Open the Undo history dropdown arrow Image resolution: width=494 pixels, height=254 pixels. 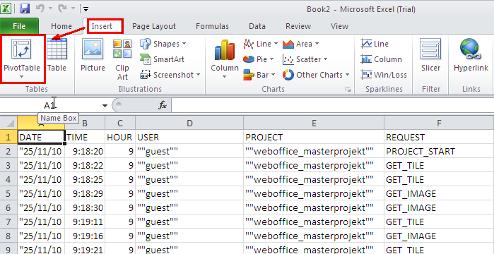tap(49, 8)
